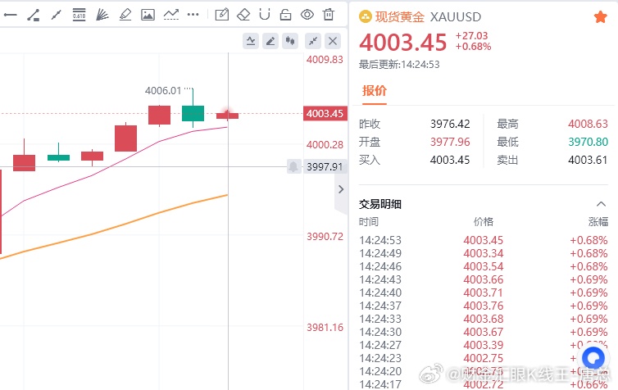Close the chart panel with X
Screen dimensions: 618x390
click(333, 41)
